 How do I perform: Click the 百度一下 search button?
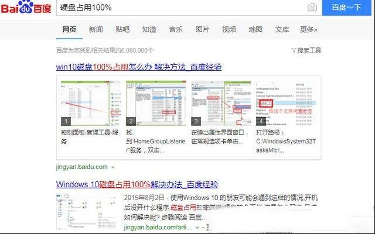346,8
